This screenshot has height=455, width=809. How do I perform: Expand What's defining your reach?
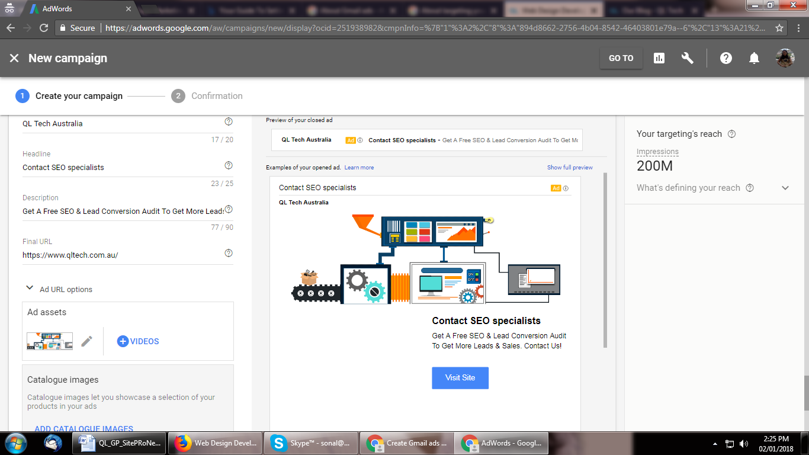(x=785, y=188)
